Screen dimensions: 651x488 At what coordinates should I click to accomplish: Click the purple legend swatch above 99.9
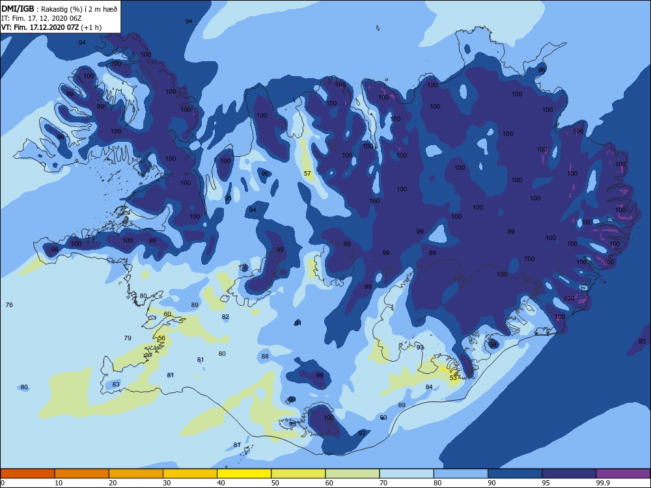(x=624, y=474)
